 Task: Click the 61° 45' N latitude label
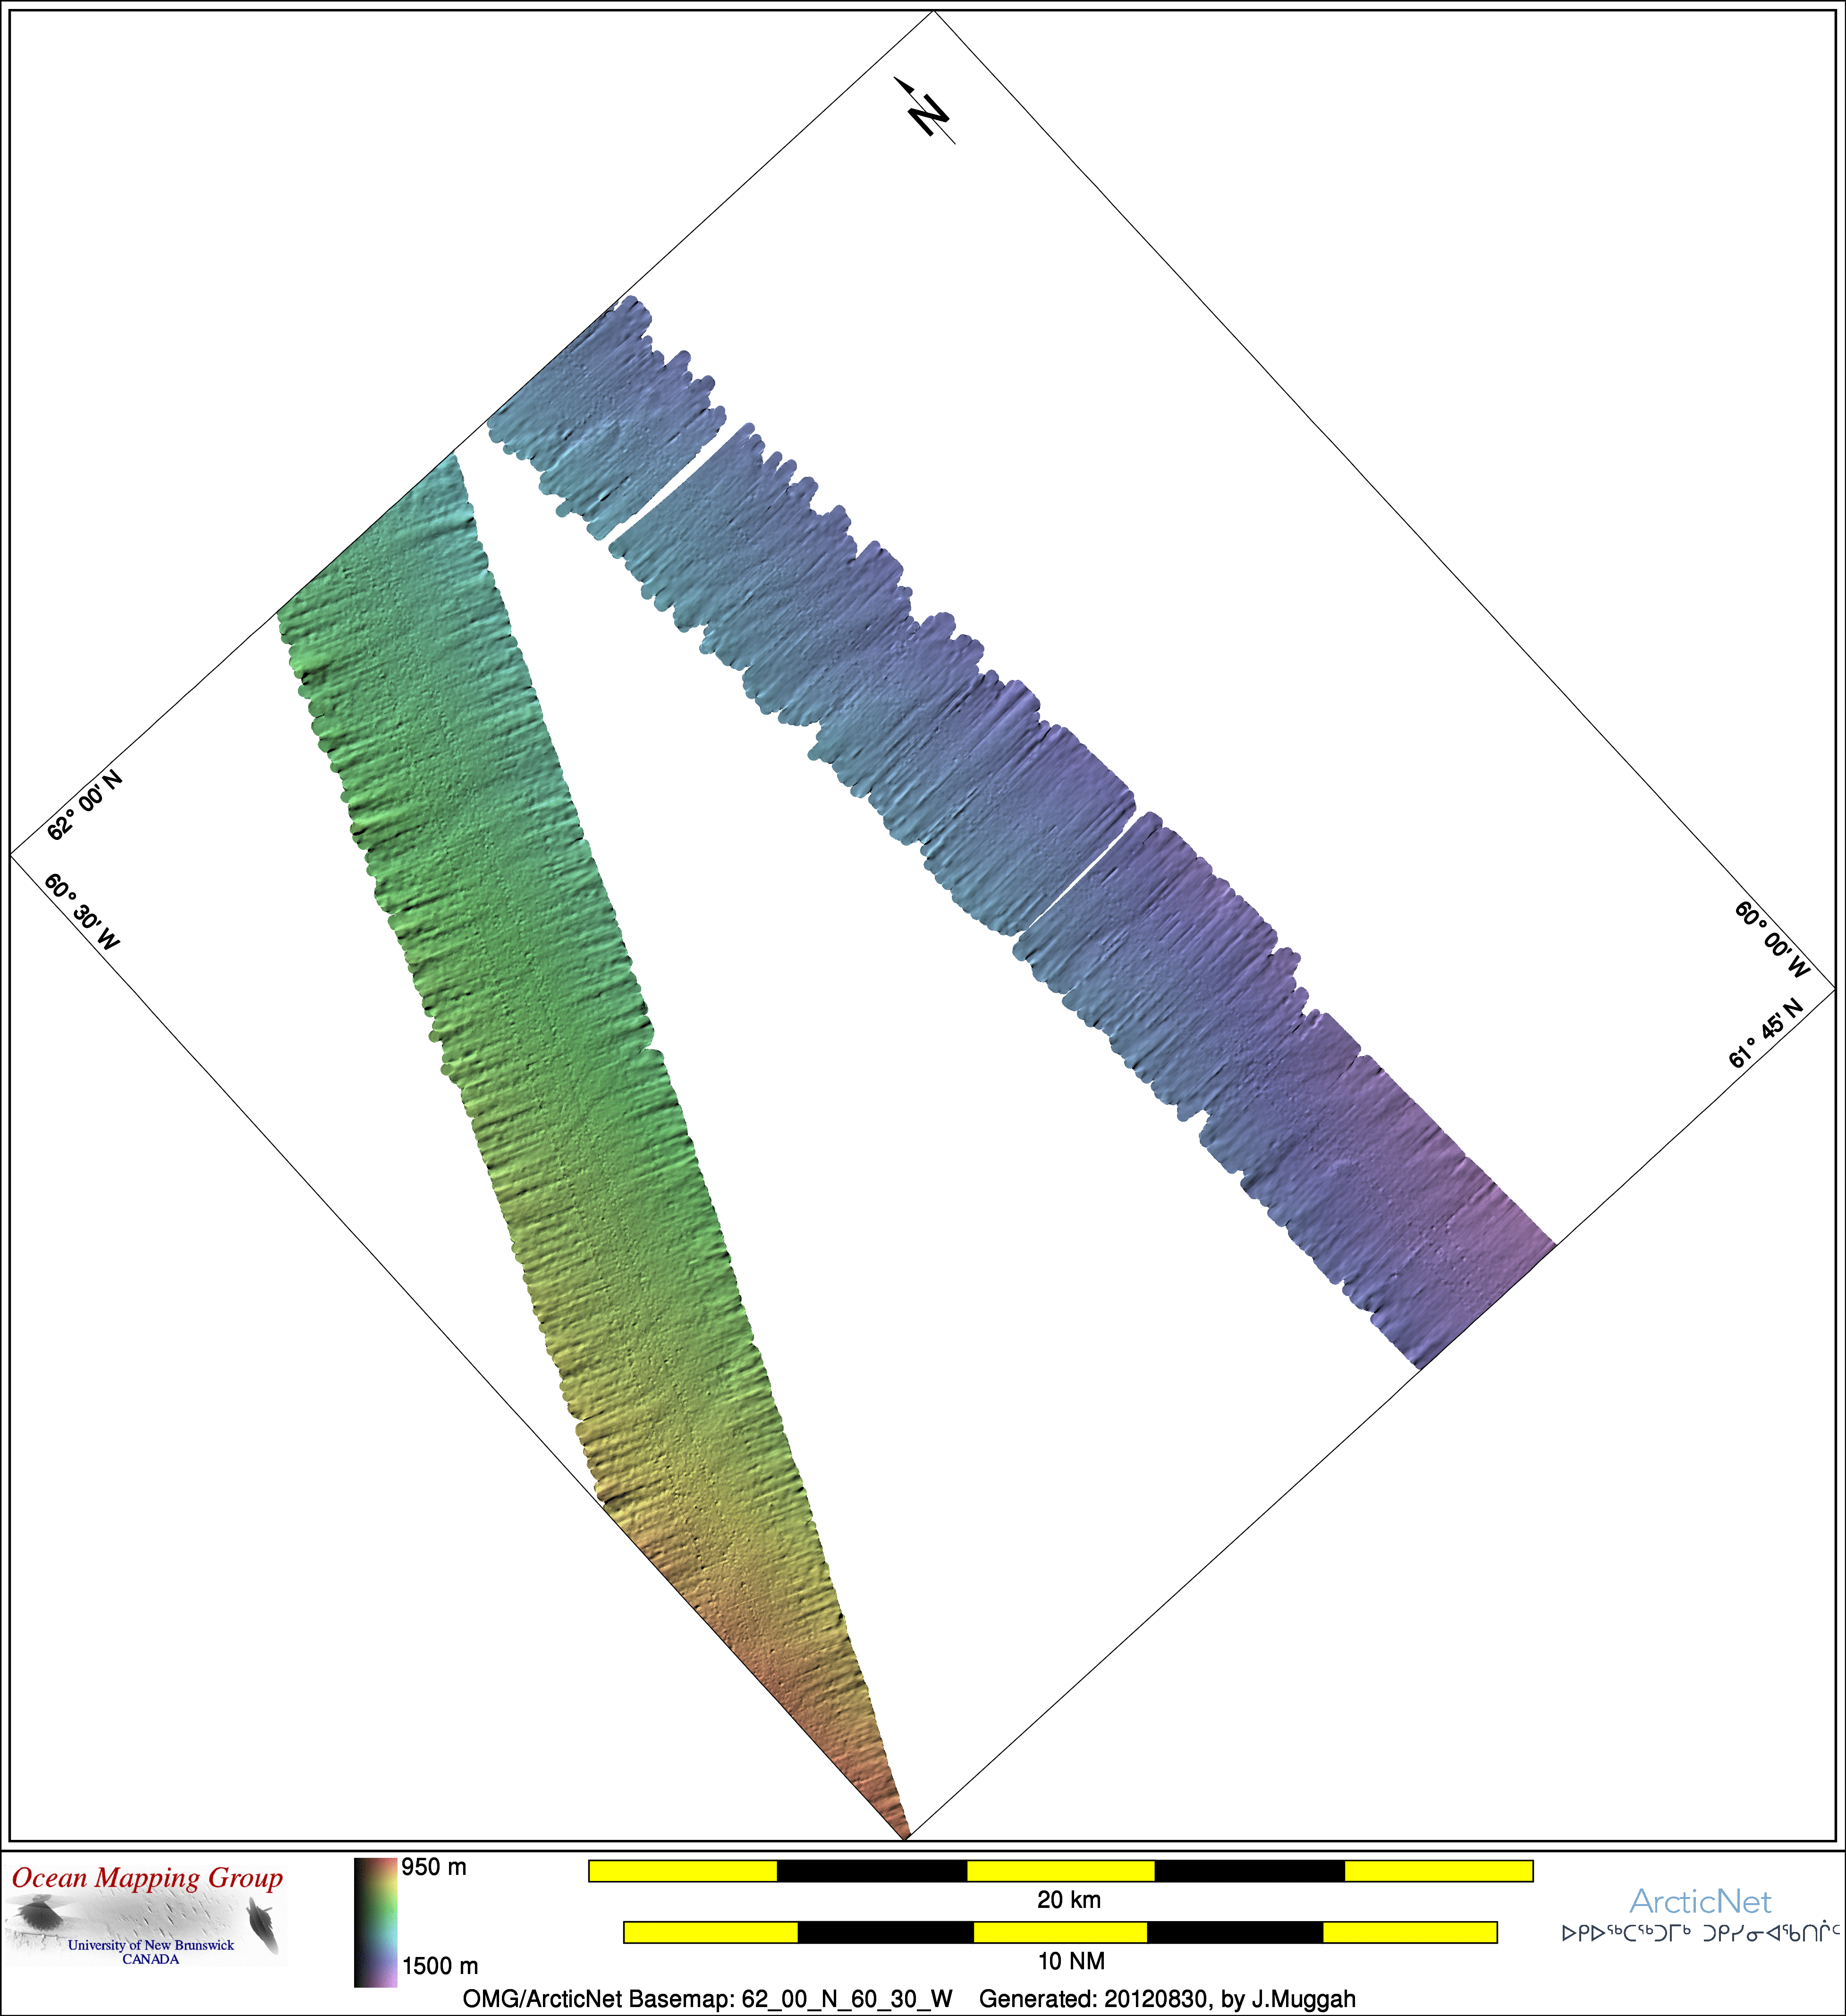click(x=1765, y=1033)
